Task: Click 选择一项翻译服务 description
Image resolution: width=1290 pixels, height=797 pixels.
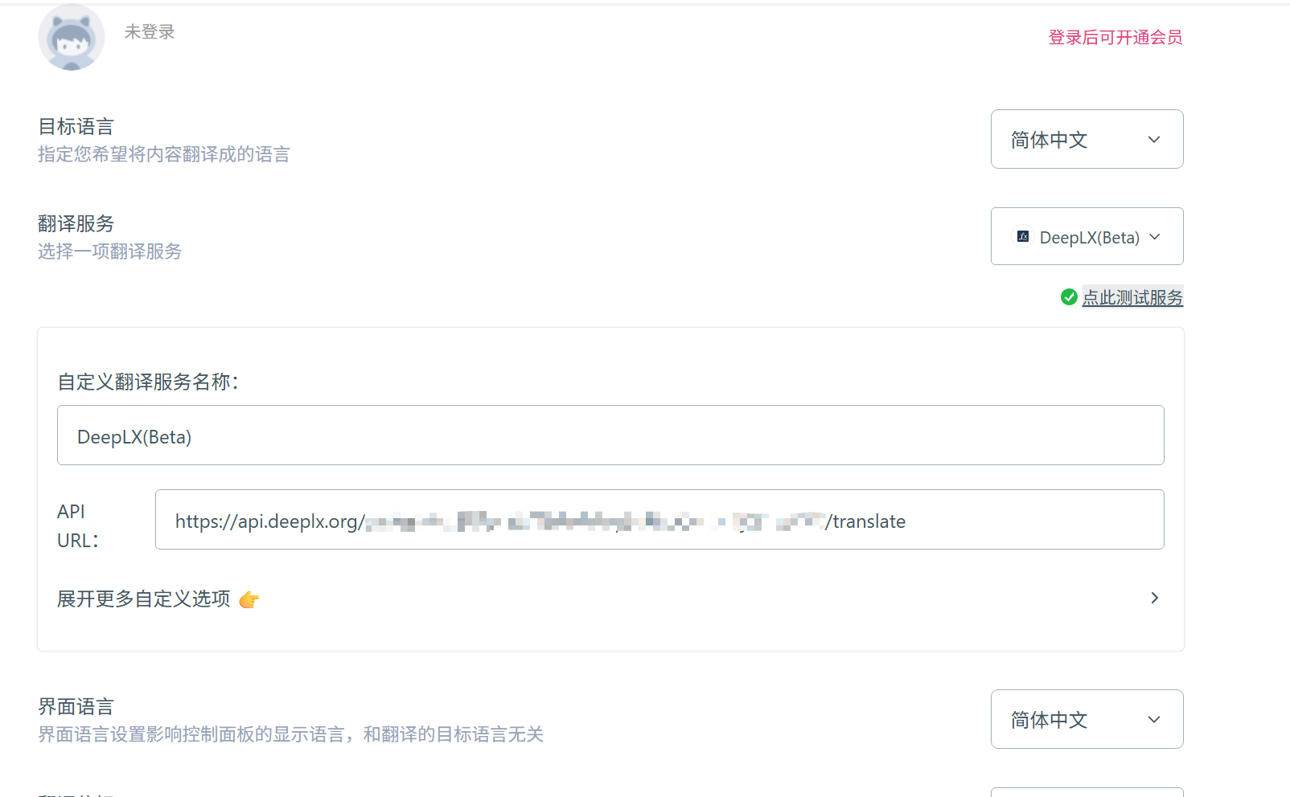Action: click(x=110, y=251)
